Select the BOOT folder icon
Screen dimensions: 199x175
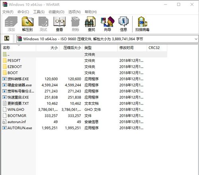[x=5, y=73]
